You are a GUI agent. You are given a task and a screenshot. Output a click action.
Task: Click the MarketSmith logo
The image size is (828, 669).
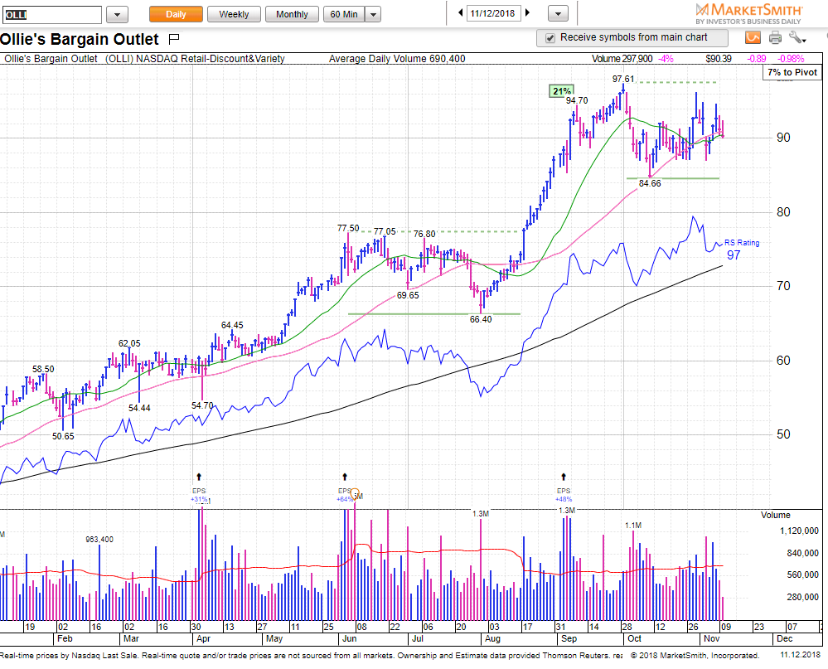point(748,14)
